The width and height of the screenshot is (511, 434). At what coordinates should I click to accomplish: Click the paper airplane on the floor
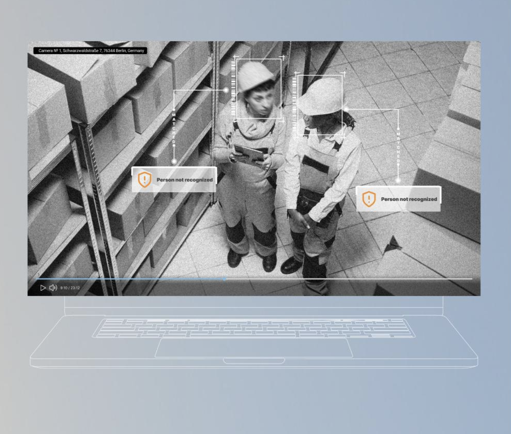click(392, 244)
